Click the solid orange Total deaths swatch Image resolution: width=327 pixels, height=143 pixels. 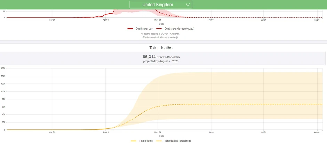click(x=134, y=141)
